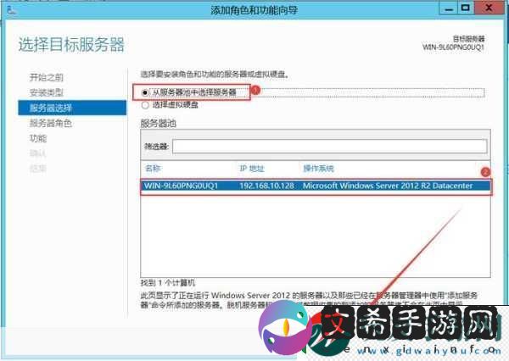The height and width of the screenshot is (361, 509).
Task: Sort by the 名称 column header
Action: [x=154, y=169]
